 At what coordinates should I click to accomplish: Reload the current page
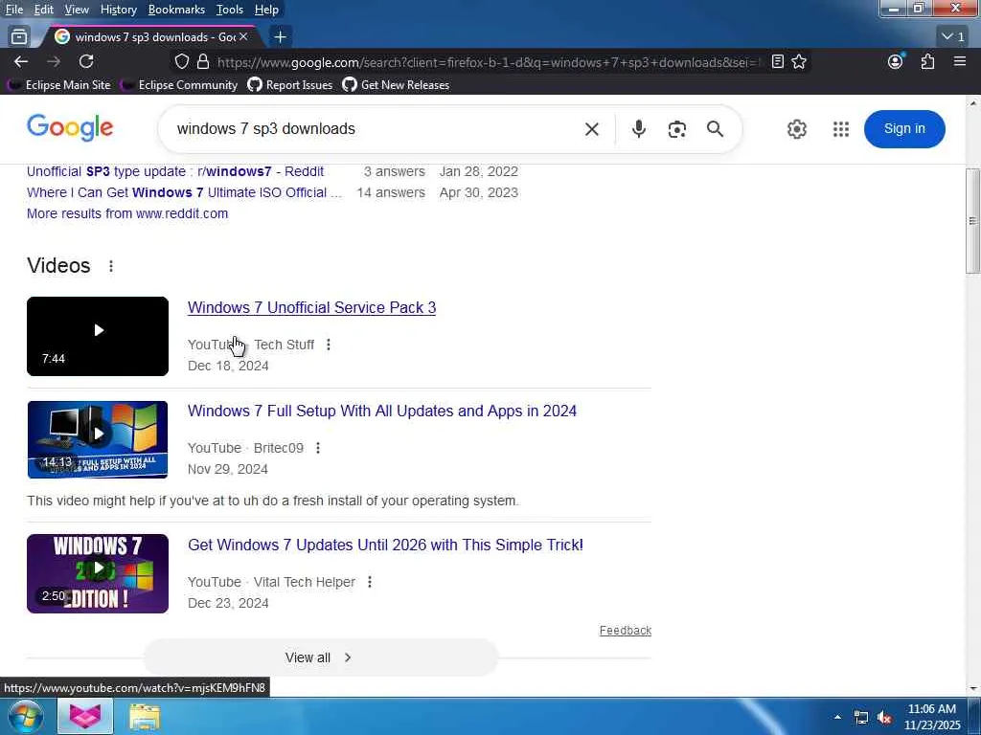coord(86,61)
